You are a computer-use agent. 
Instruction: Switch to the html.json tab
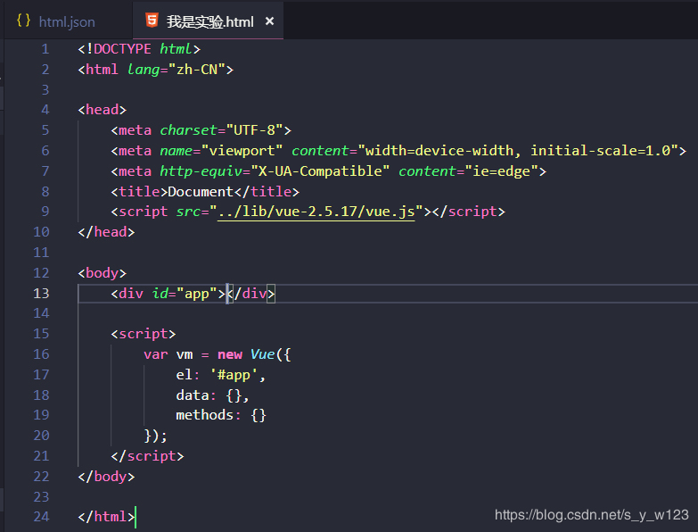coord(66,21)
